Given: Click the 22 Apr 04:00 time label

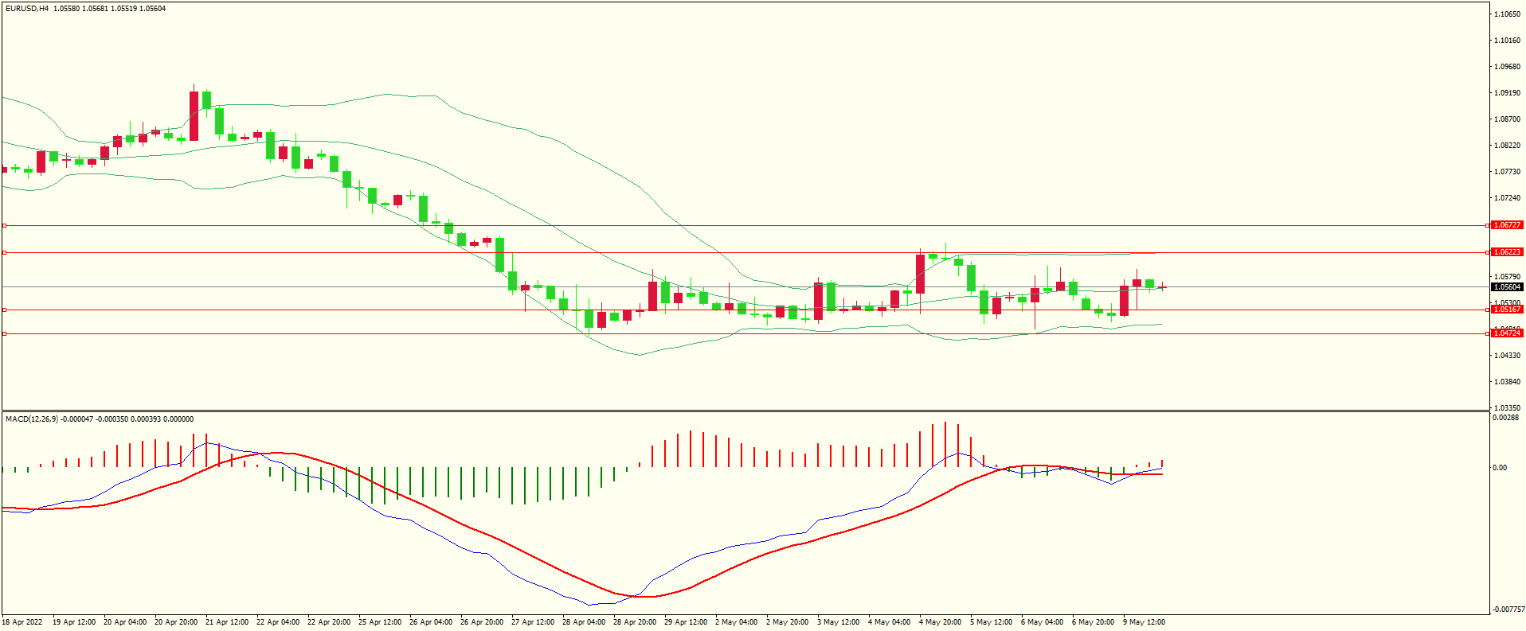Looking at the screenshot, I should 278,622.
